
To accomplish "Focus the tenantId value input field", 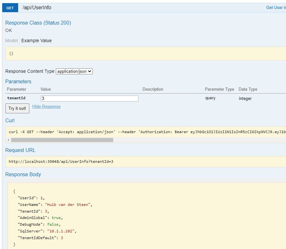I will [90, 98].
